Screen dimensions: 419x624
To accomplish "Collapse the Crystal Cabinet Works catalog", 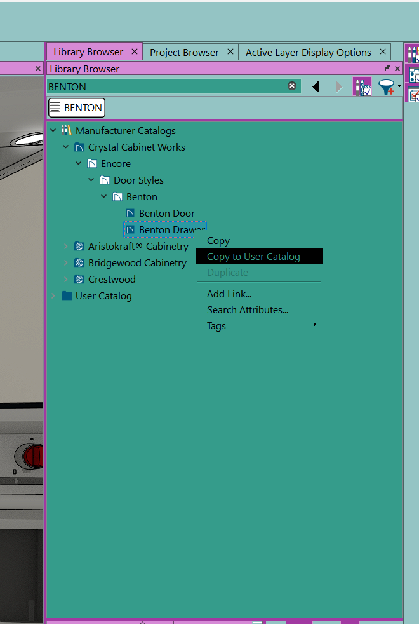I will pyautogui.click(x=66, y=147).
